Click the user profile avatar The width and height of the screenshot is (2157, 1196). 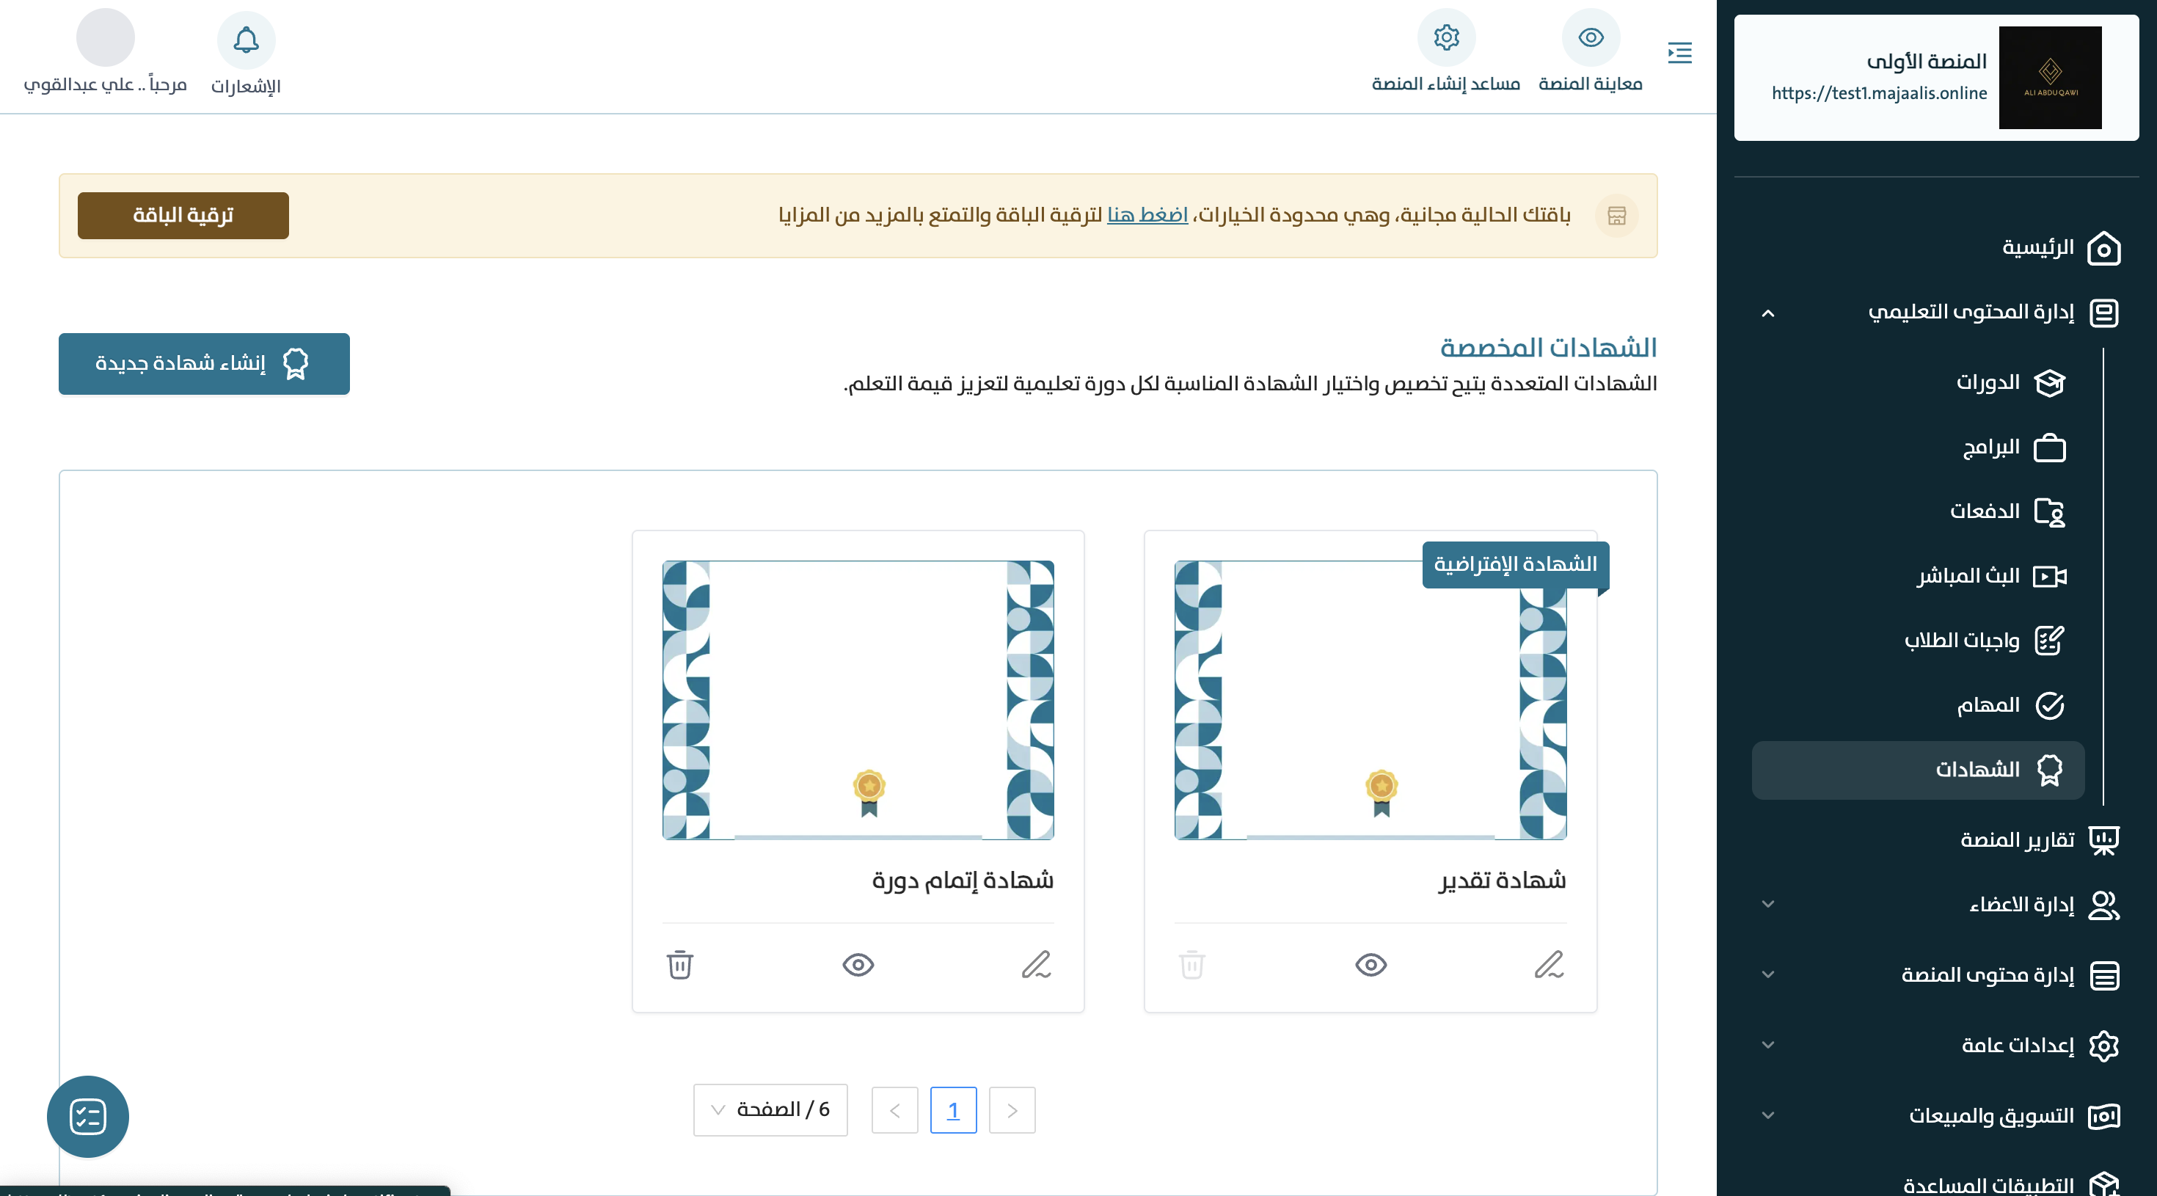pos(106,37)
